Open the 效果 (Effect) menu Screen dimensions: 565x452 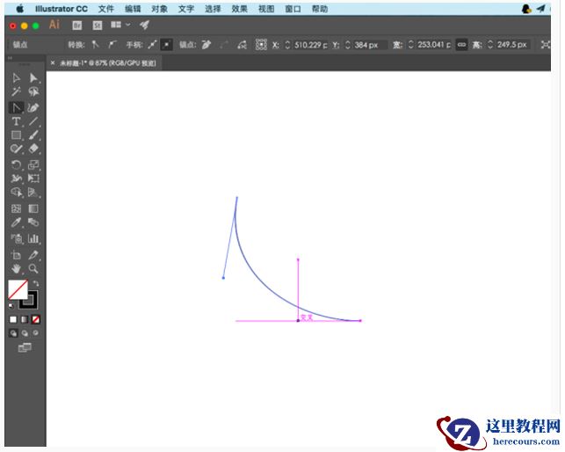click(x=240, y=9)
